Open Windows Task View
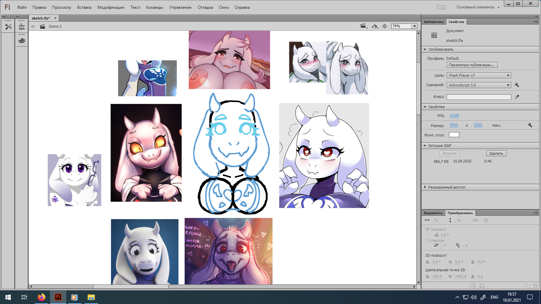Image resolution: width=541 pixels, height=304 pixels. 24,297
